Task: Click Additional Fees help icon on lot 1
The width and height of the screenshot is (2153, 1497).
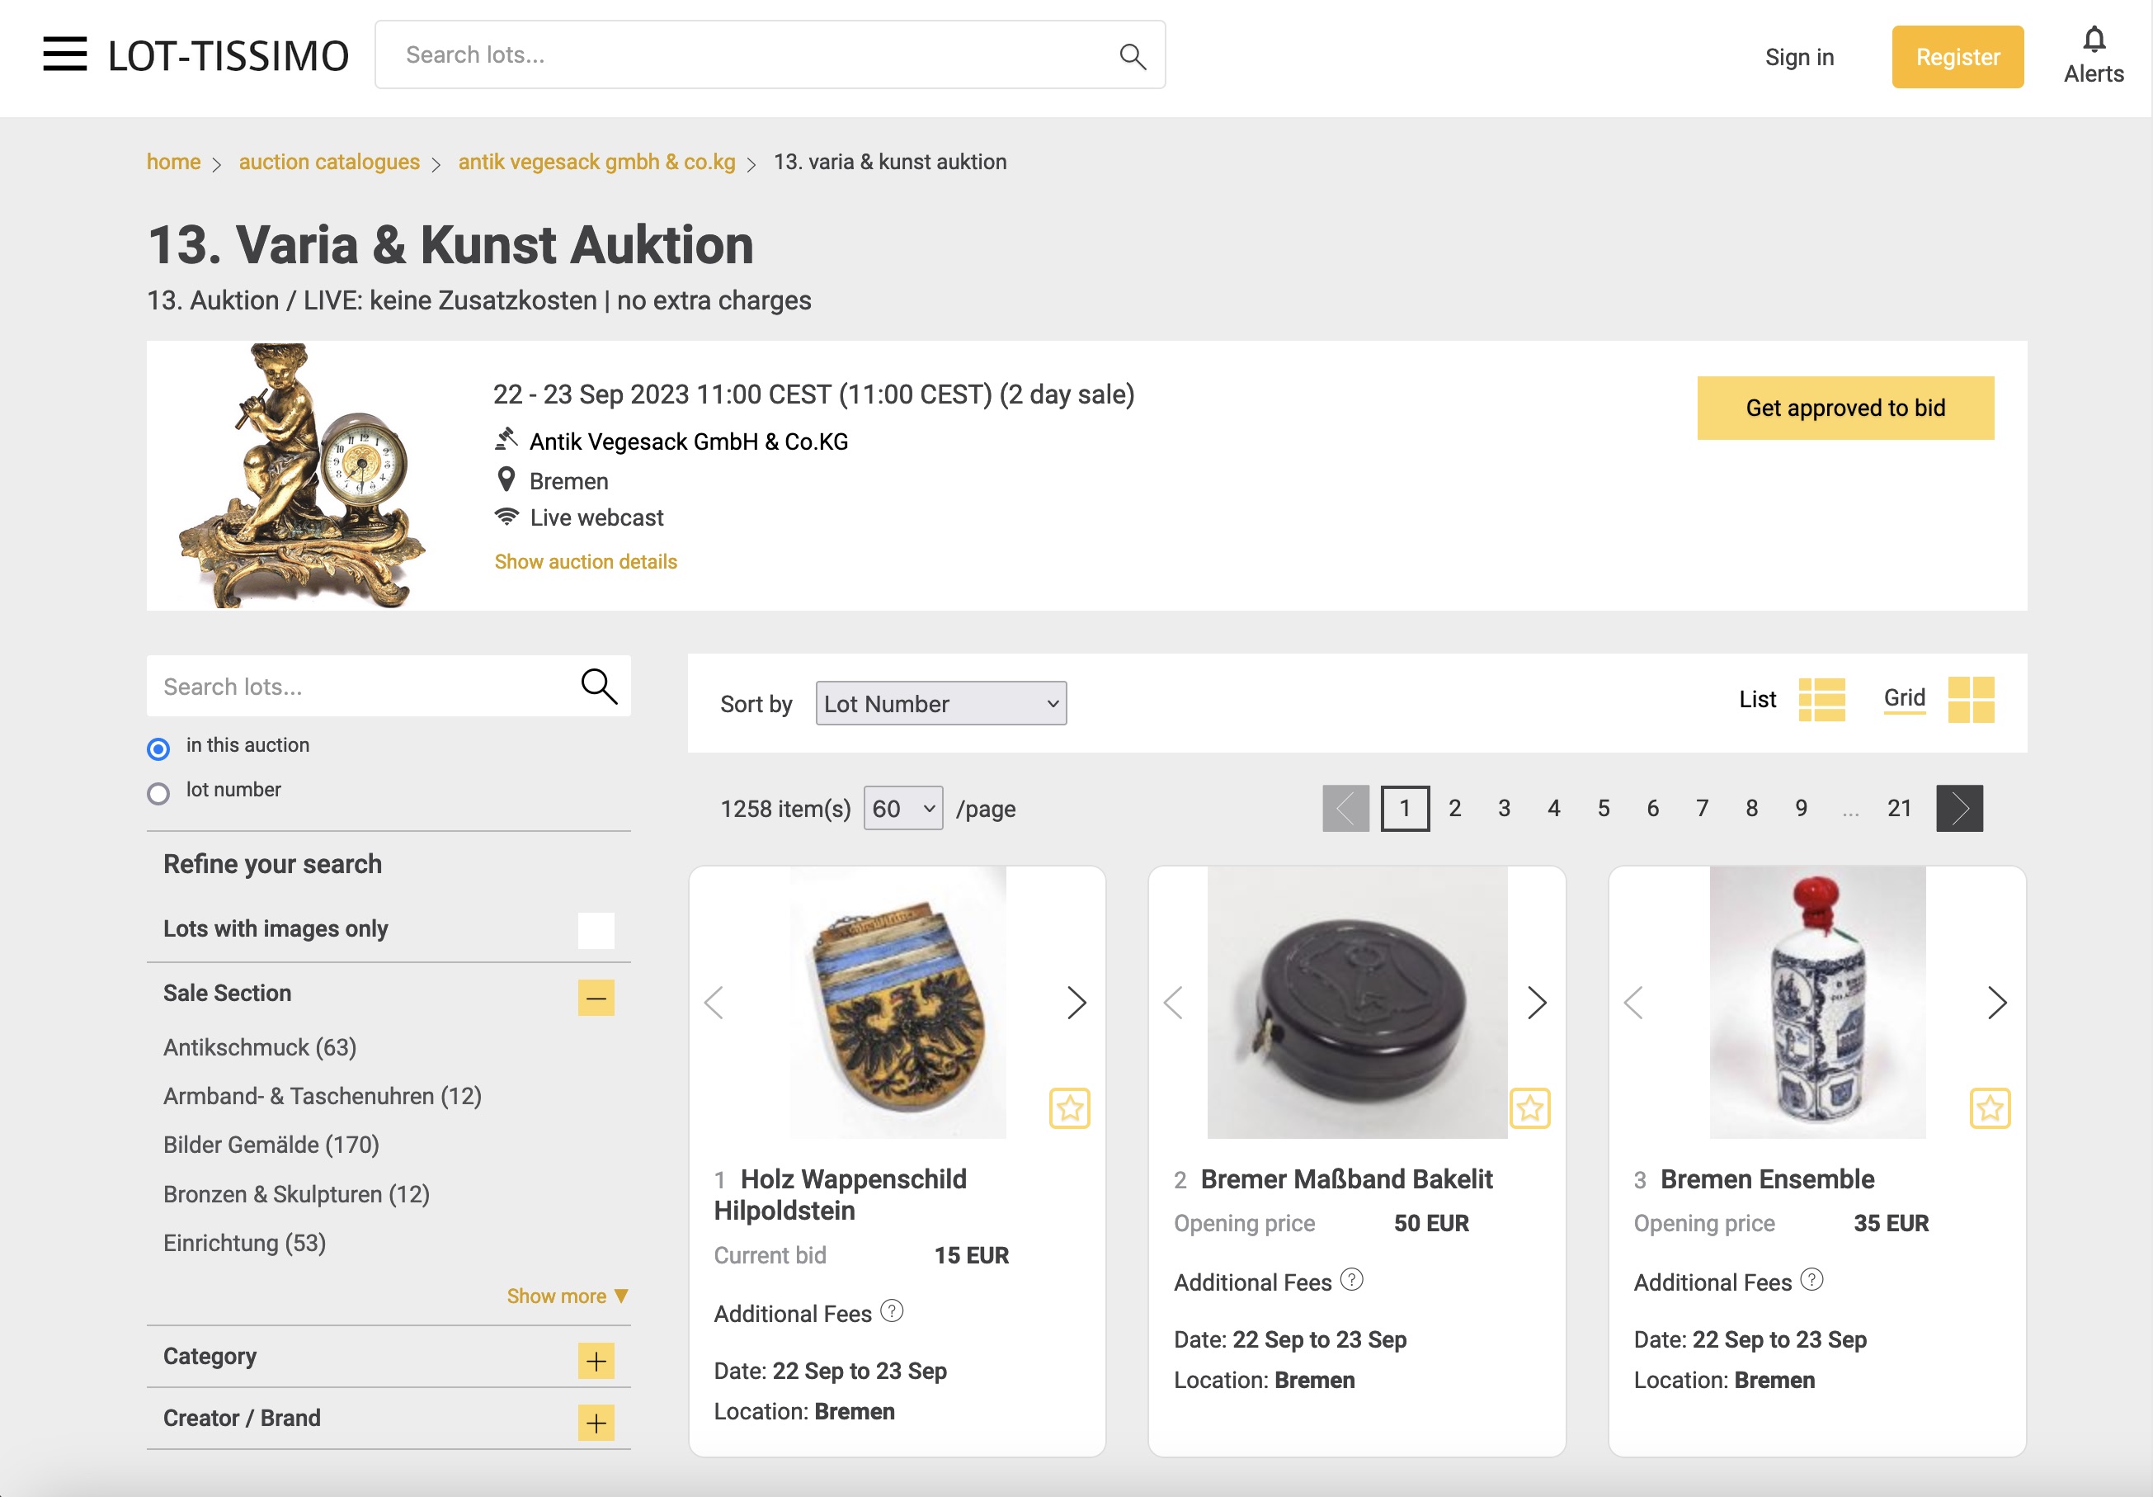Action: [893, 1310]
